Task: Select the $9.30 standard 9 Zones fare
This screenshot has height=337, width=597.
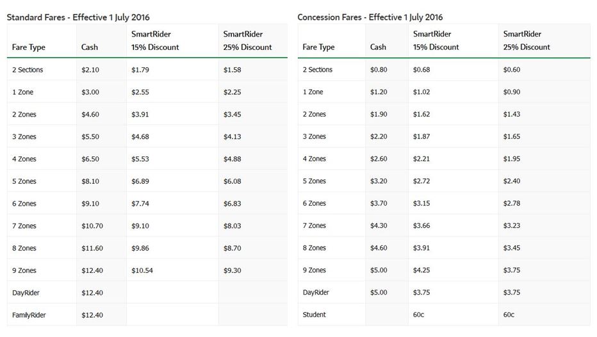Action: click(x=233, y=270)
